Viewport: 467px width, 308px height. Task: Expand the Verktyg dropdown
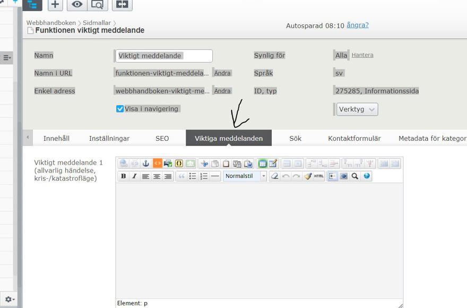tap(357, 109)
